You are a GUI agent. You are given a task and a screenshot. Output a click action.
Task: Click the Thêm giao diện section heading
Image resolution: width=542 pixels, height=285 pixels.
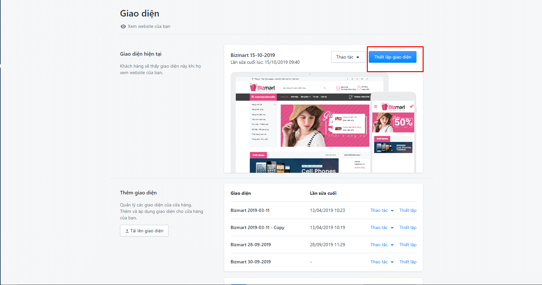coord(138,193)
